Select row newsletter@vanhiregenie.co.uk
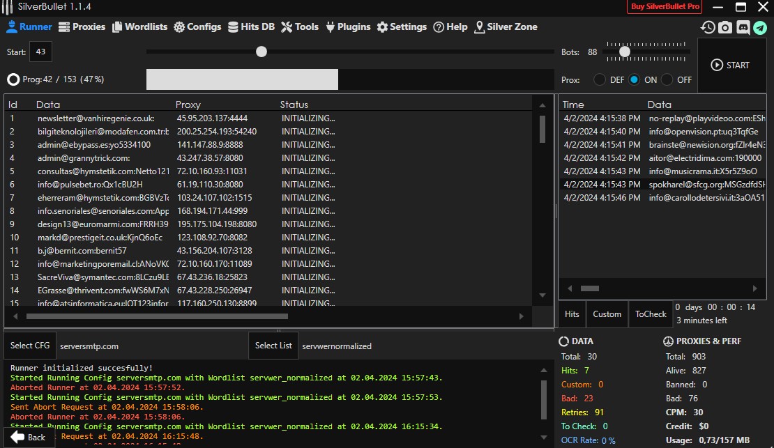This screenshot has height=448, width=774. pyautogui.click(x=268, y=118)
